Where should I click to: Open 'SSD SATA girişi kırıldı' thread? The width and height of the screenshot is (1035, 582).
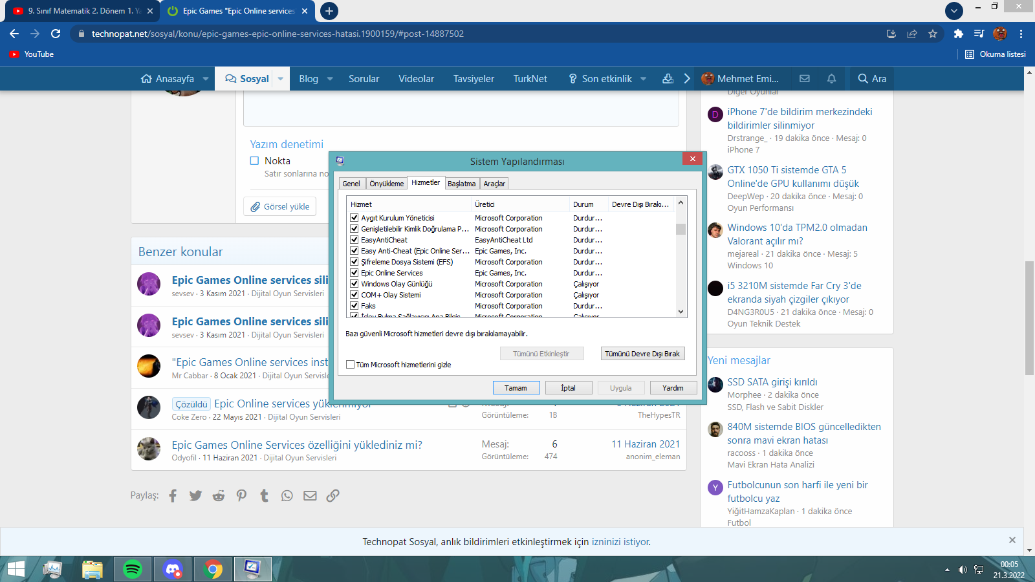pos(772,382)
